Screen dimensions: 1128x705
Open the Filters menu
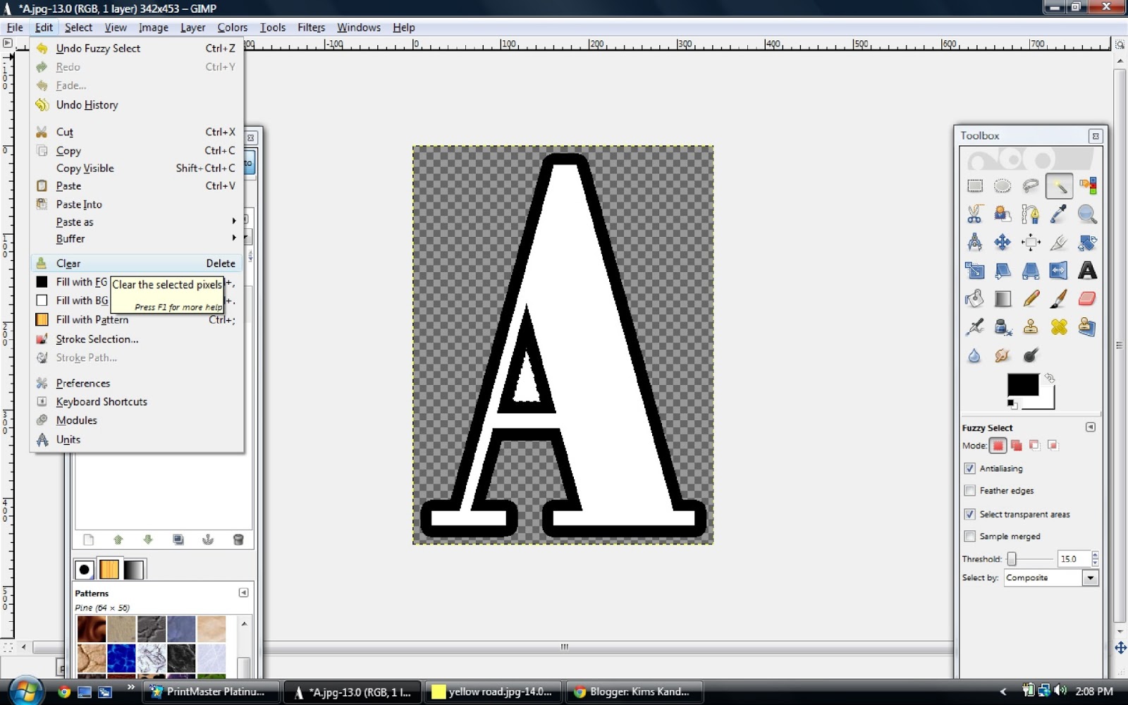click(311, 27)
